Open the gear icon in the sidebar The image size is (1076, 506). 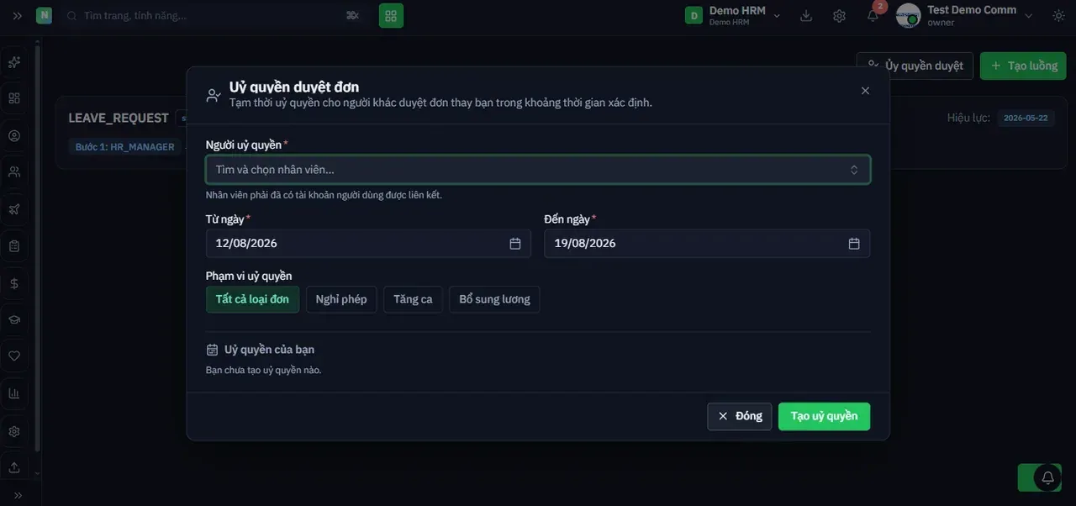coord(14,431)
